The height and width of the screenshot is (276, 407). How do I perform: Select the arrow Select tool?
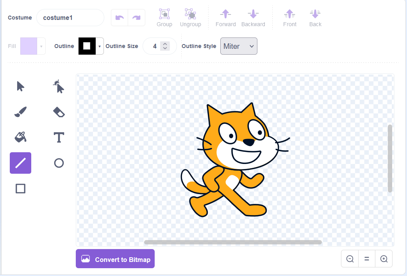click(x=20, y=86)
